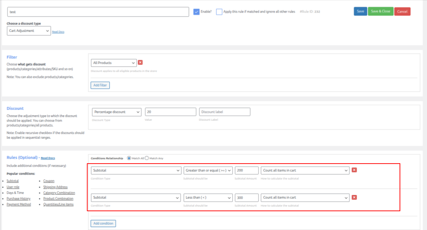Click the Shipping Address popular condition link
Viewport: 427px width, 230px height.
55,187
